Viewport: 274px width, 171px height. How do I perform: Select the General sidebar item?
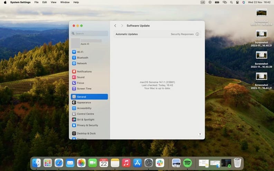tap(89, 97)
